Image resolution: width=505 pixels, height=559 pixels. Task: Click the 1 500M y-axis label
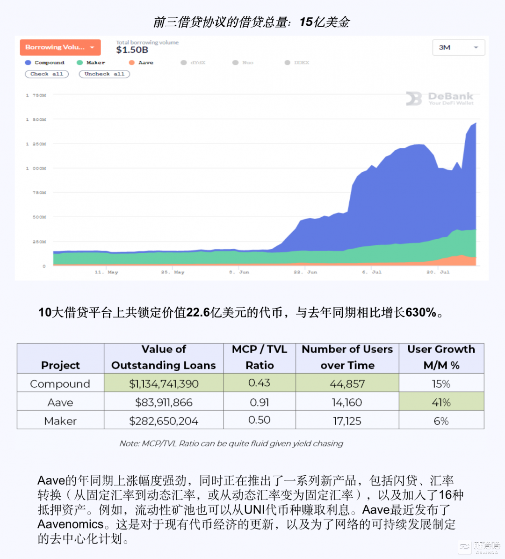point(36,119)
